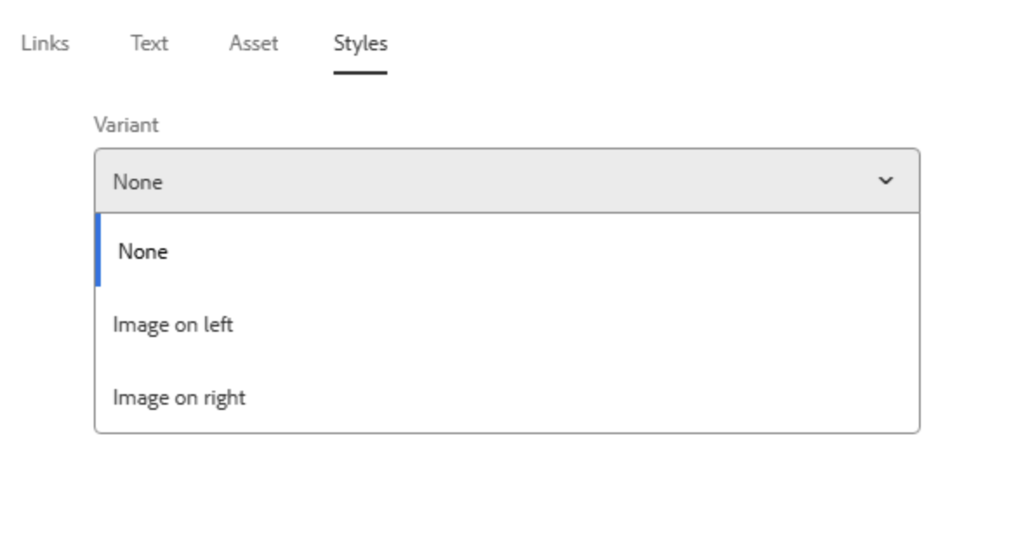
Task: Click the blue selection indicator bar
Action: click(x=97, y=252)
